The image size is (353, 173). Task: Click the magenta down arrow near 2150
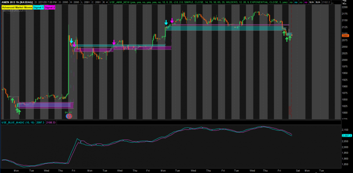point(172,21)
